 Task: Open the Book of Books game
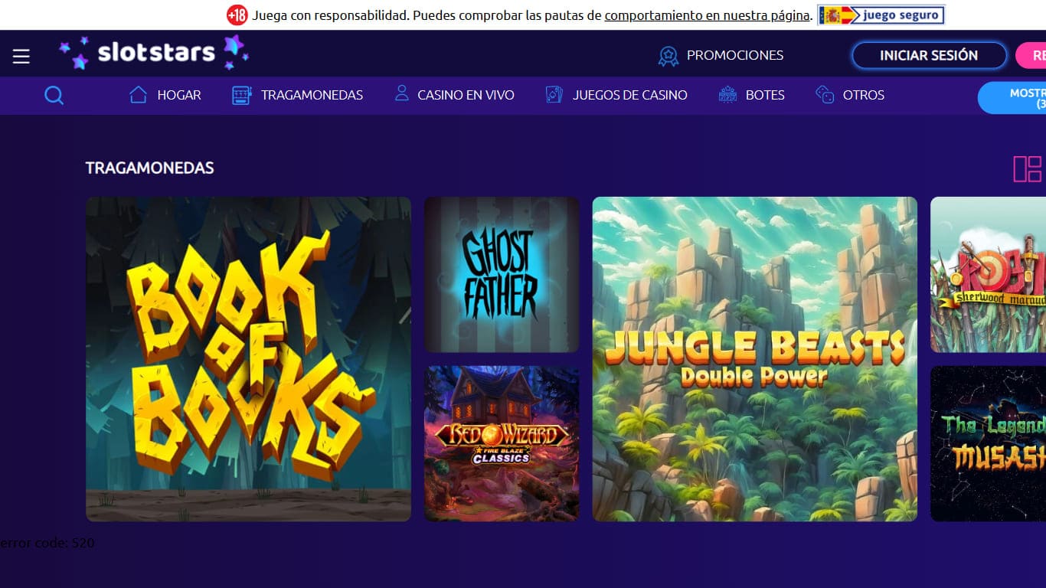point(248,359)
